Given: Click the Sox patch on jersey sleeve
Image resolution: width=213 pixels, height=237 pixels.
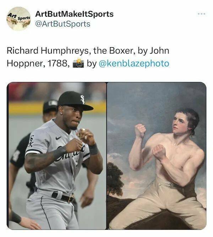Looking at the screenshot, I should coord(31,141).
